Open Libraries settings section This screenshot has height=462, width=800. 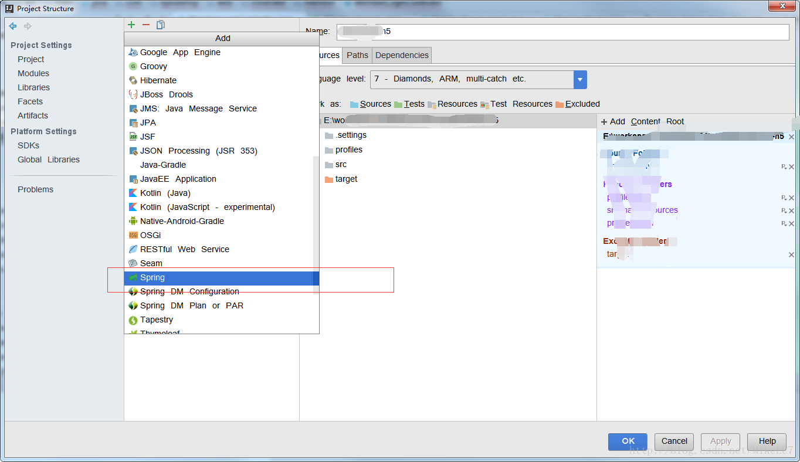33,87
